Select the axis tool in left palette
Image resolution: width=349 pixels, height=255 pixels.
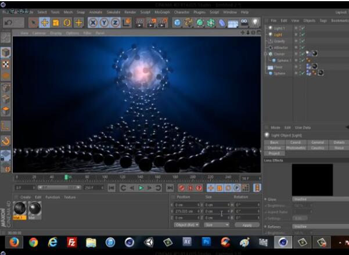coord(6,126)
